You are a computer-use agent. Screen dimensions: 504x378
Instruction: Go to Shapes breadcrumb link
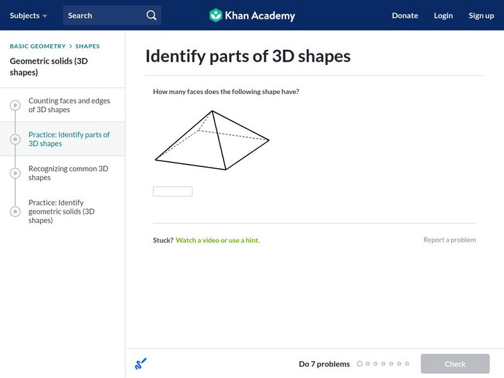[88, 46]
